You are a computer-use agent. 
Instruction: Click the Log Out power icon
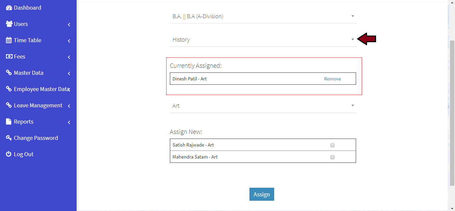(9, 154)
